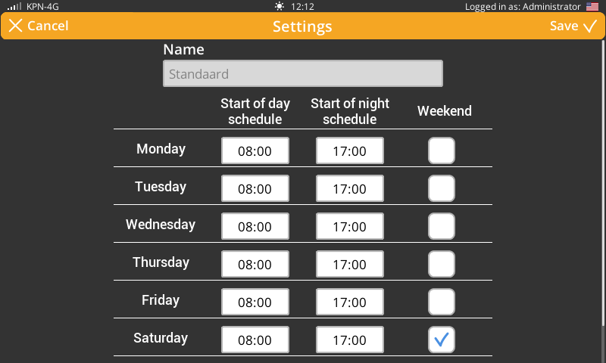Screen dimensions: 606x363
Task: Open Tuesday start of night time
Action: click(349, 188)
